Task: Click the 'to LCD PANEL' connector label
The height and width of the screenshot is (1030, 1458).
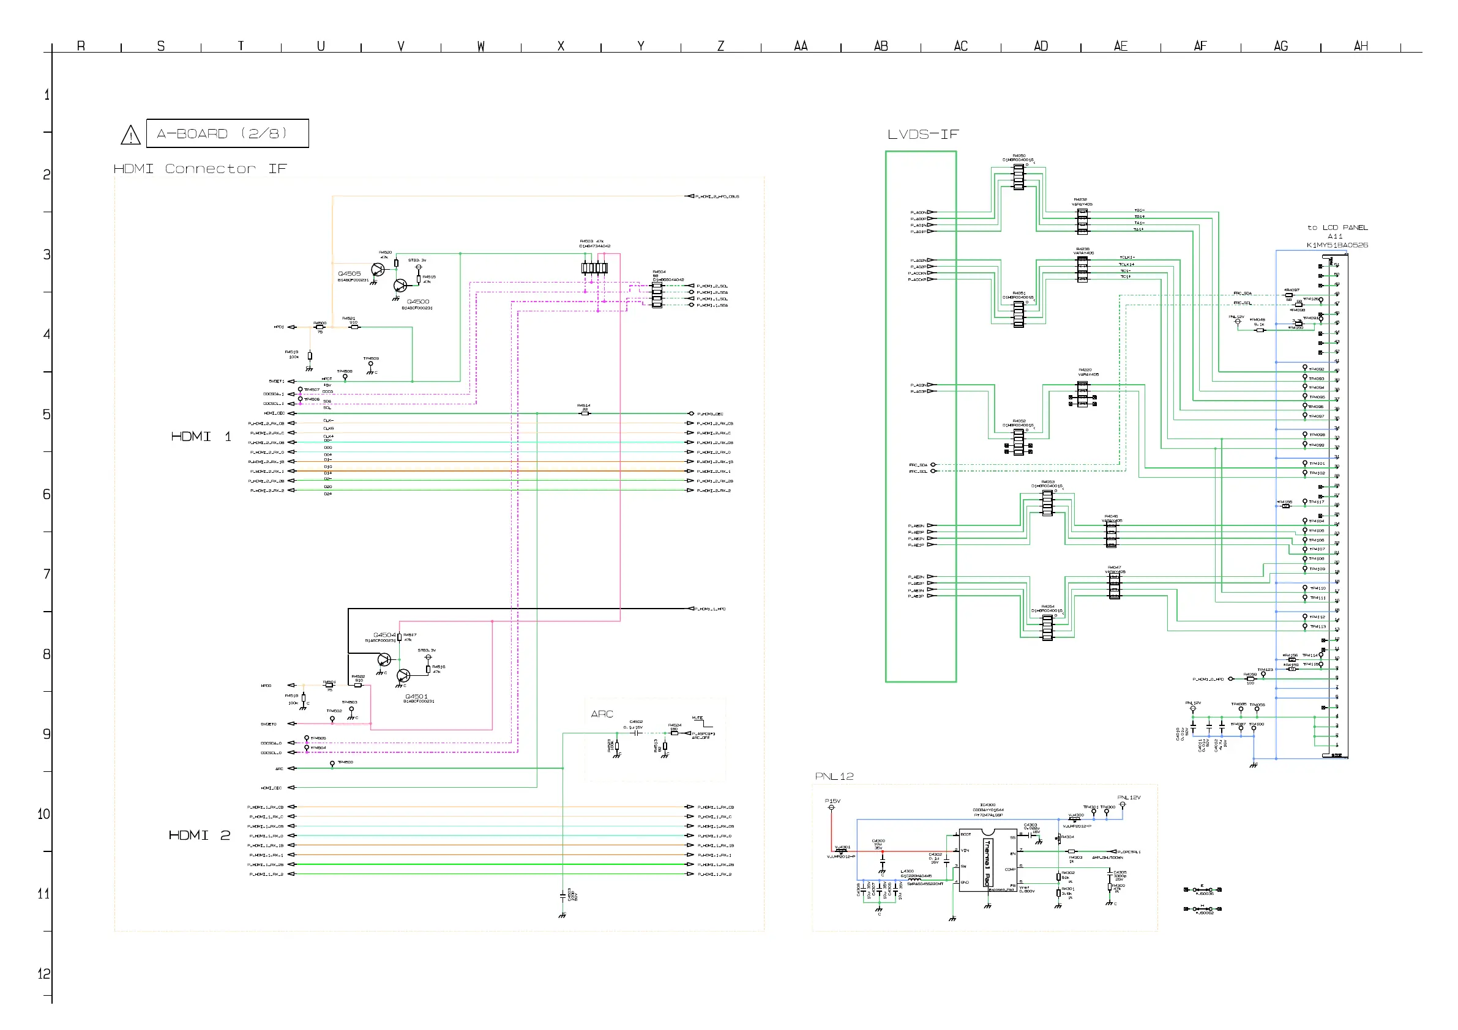Action: point(1337,227)
